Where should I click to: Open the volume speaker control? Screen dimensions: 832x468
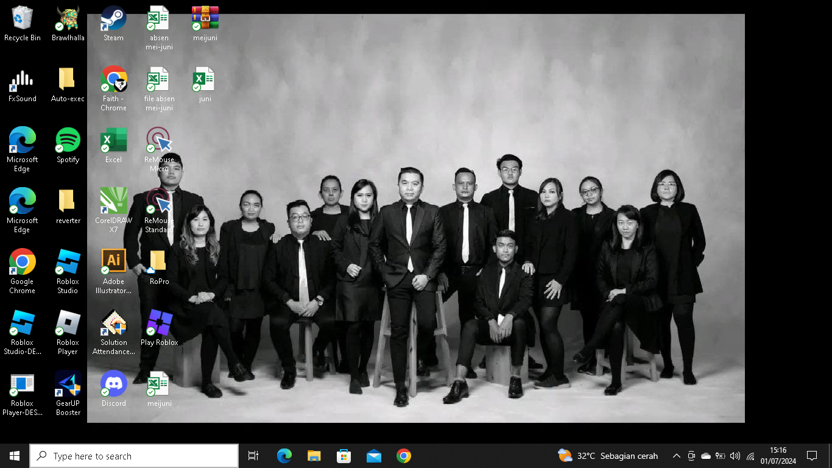coord(735,456)
